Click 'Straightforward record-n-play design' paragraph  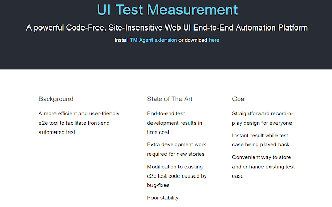tap(262, 119)
